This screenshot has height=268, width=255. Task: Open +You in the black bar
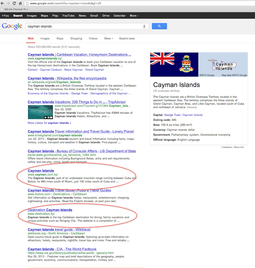5,16
